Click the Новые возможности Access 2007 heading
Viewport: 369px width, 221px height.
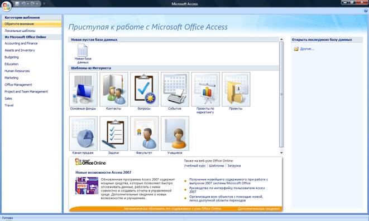click(x=103, y=173)
